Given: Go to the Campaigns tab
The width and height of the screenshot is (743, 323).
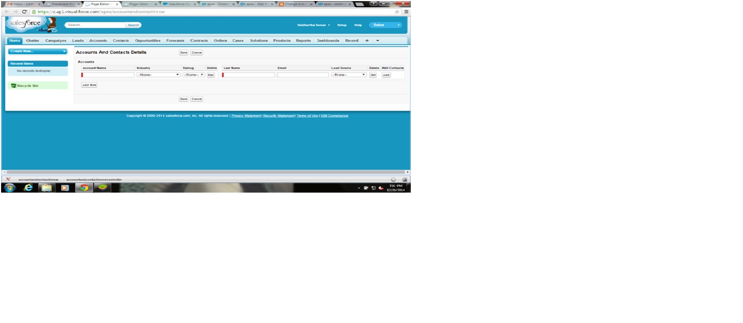Looking at the screenshot, I should point(56,40).
